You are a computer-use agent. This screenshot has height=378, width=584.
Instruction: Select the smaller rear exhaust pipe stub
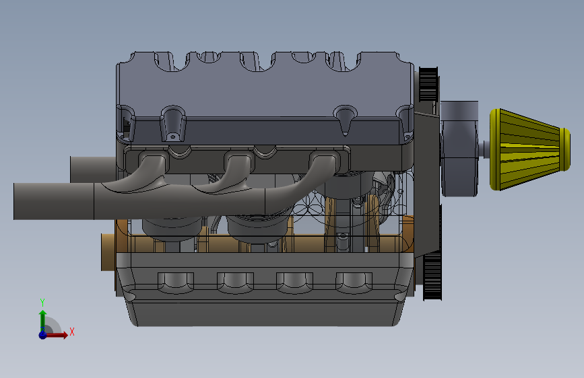click(93, 169)
